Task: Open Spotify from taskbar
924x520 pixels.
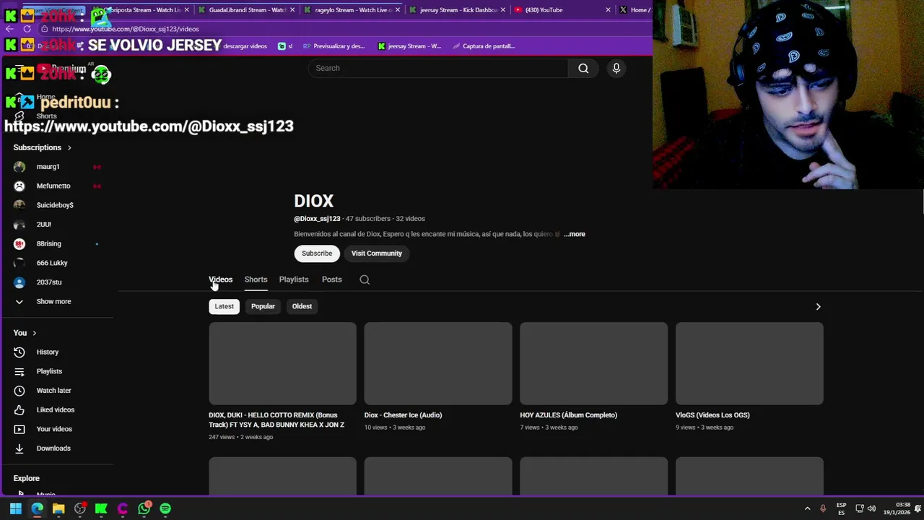Action: pyautogui.click(x=165, y=508)
